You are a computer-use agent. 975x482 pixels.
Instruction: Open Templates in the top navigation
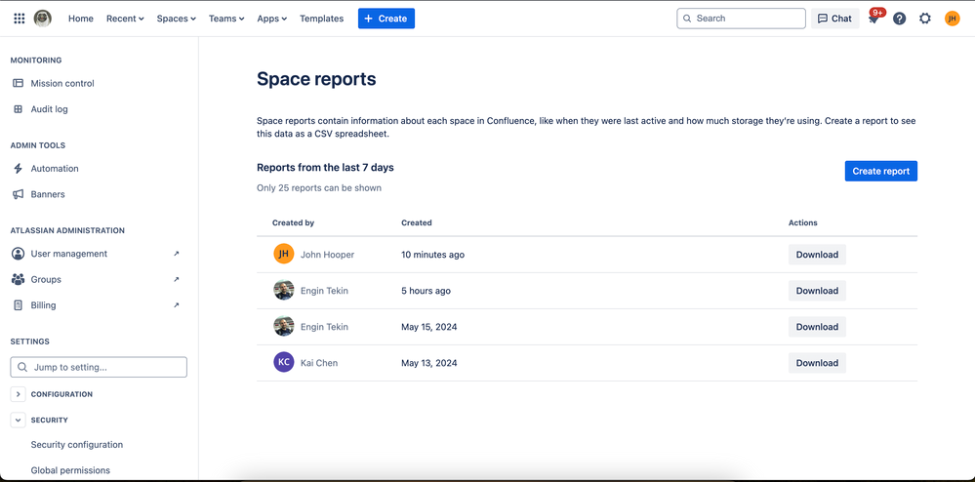pyautogui.click(x=321, y=19)
